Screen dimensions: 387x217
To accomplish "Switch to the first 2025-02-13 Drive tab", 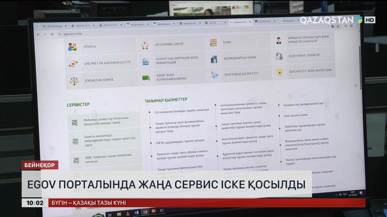I will point(83,25).
